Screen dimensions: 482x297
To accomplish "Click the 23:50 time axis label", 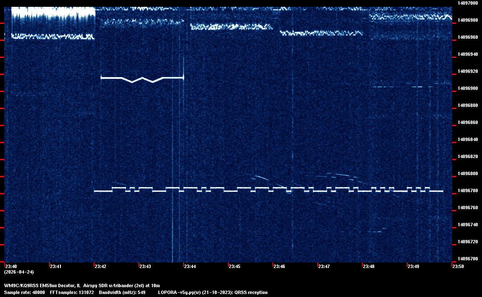I will coord(458,266).
